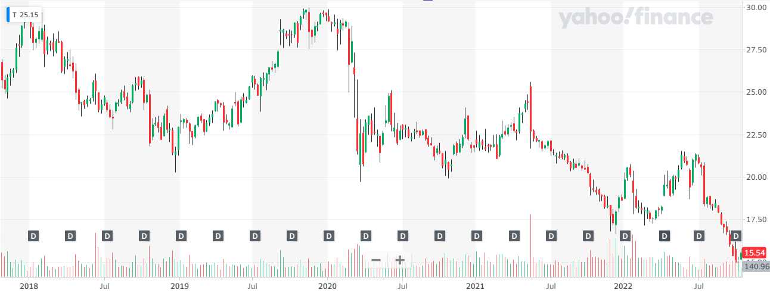Click the Jul 2022 dividend D marker
Screen dimensions: 770x293
(x=698, y=236)
